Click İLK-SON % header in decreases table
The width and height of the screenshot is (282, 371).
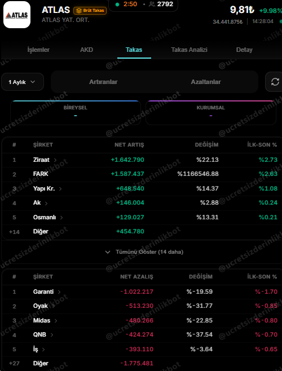coord(262,277)
